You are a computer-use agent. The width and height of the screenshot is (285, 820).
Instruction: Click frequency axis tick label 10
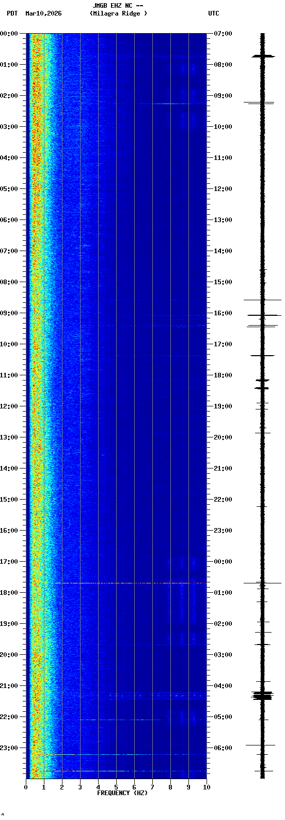207,787
